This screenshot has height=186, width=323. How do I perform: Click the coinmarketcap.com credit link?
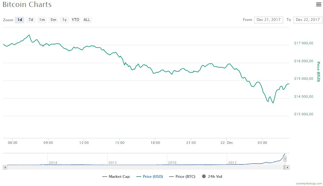coord(309,183)
